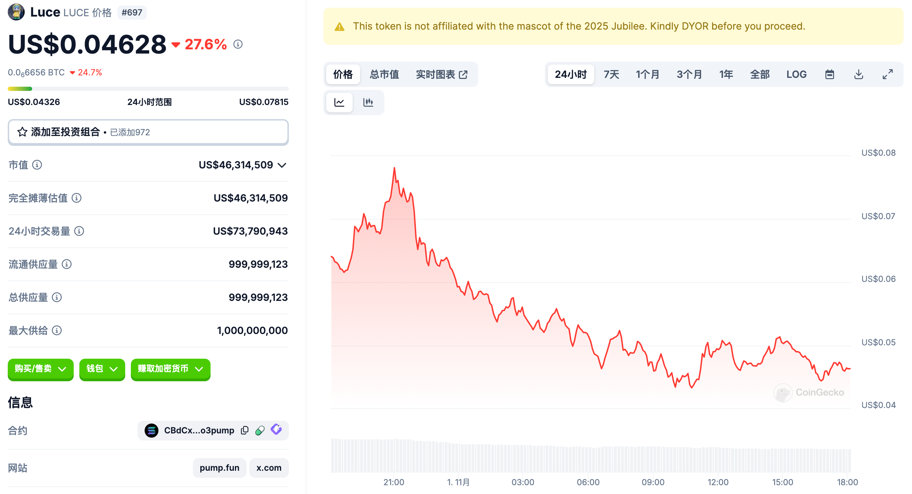The image size is (912, 494).
Task: Open the 购买/售卖 dropdown
Action: (40, 369)
